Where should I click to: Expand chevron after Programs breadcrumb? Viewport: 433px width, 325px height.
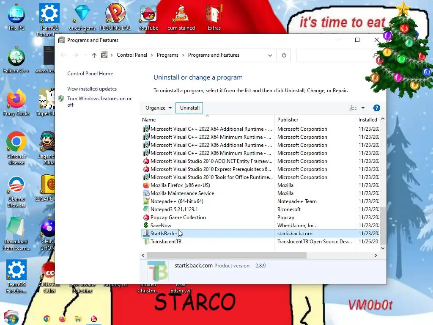coord(183,55)
